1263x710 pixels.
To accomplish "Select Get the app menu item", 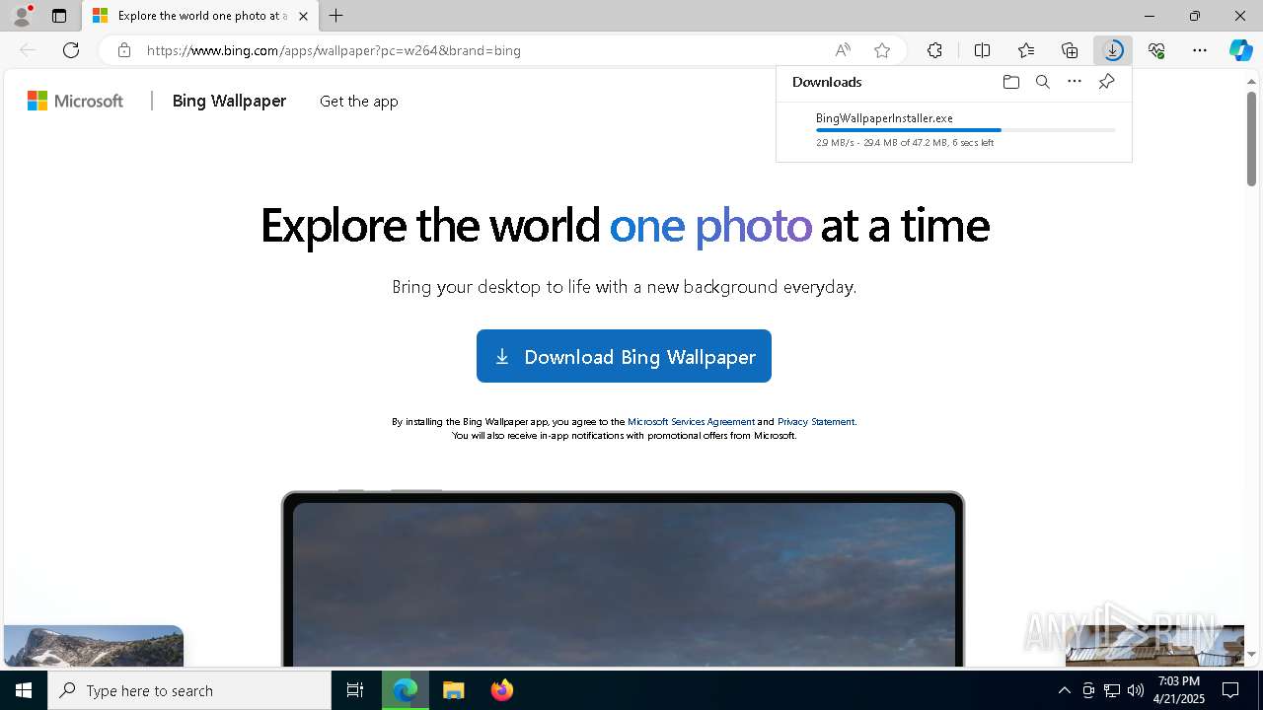I will coord(359,101).
